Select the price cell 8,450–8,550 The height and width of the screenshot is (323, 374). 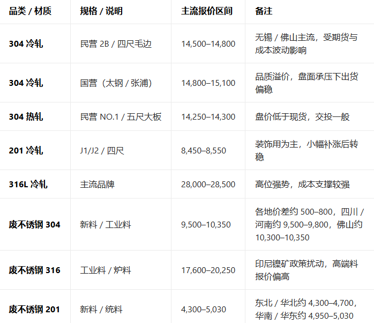[x=204, y=151]
